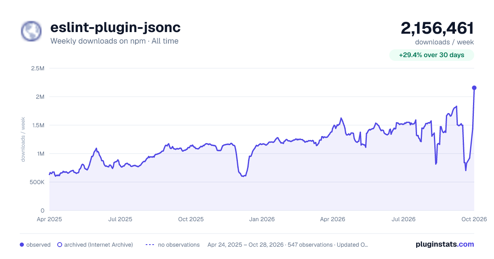This screenshot has width=494, height=259.
Task: Click the Oct 2026 x-axis label
Action: (x=474, y=219)
